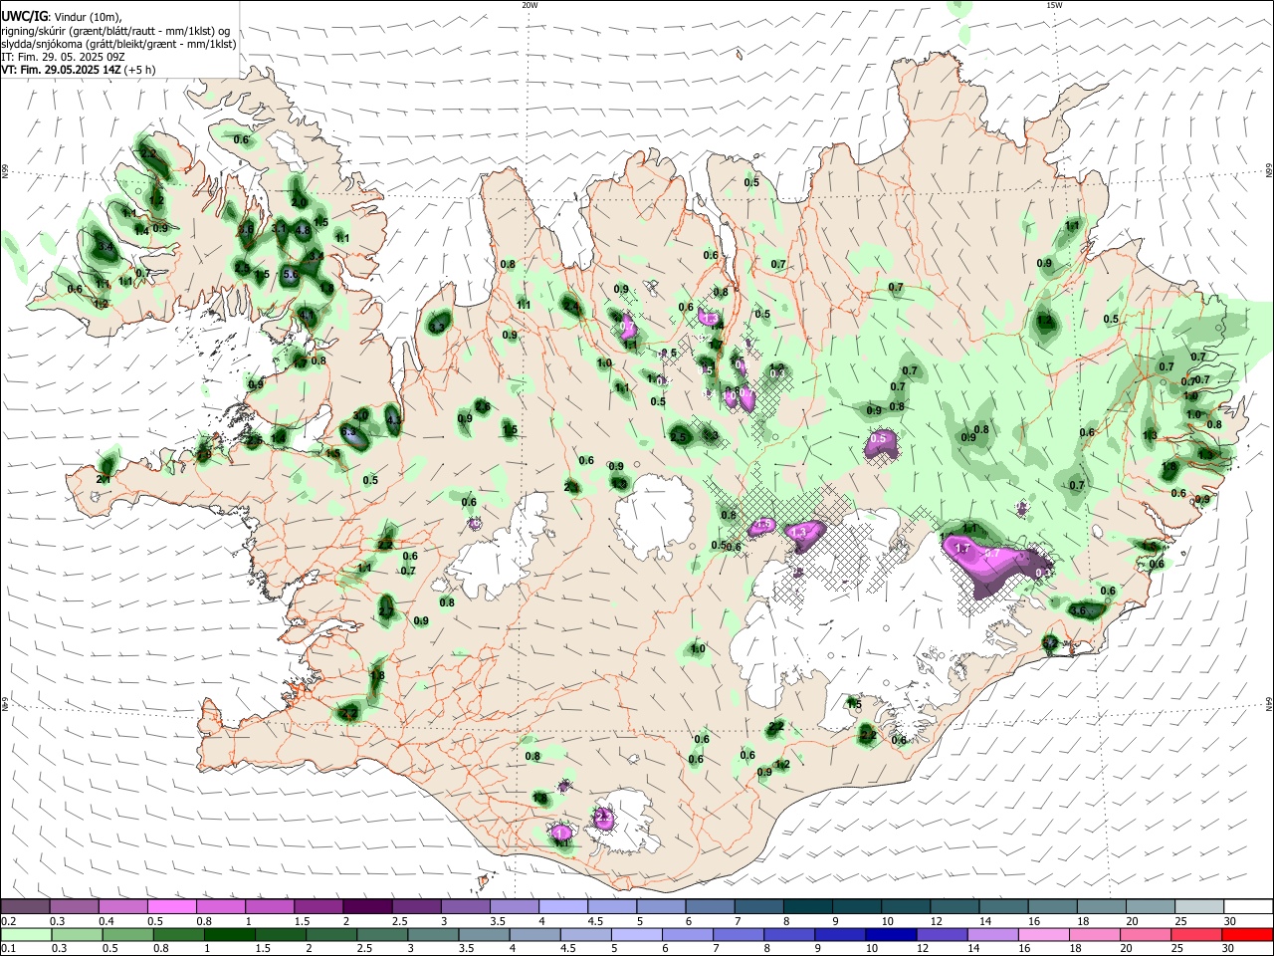Click the dark green 1–1.5 rain legend swatch
This screenshot has height=956, width=1274.
click(230, 934)
